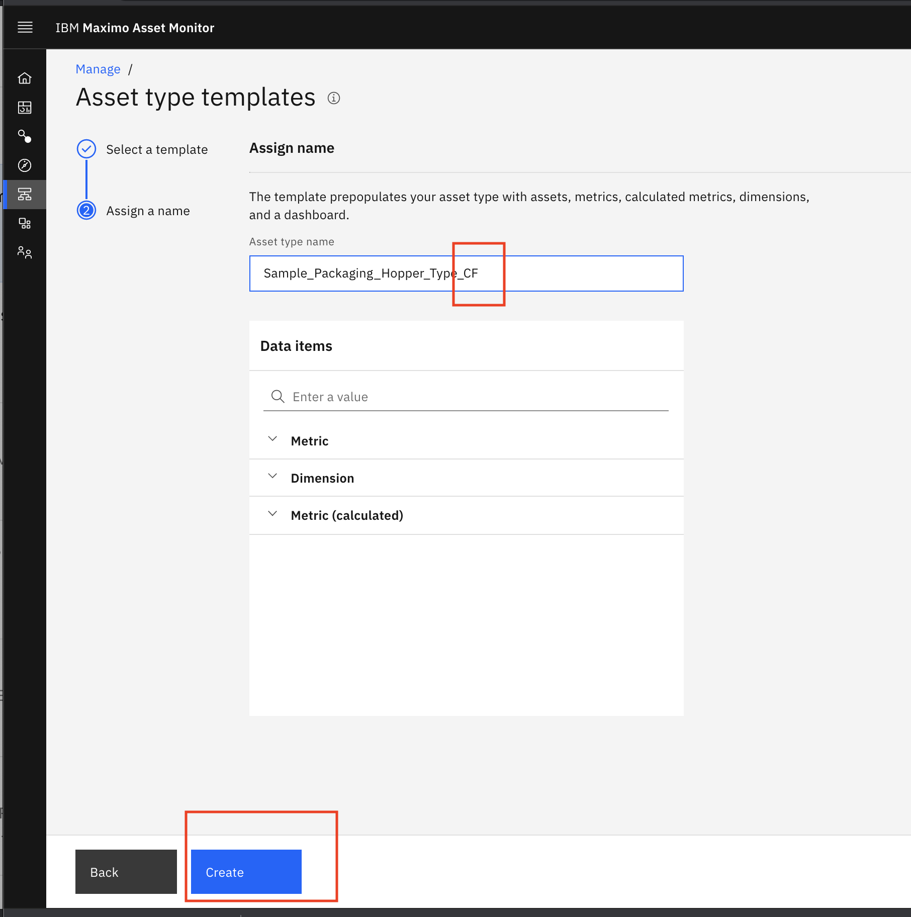Open the Users icon in sidebar
This screenshot has height=917, width=911.
pyautogui.click(x=25, y=252)
